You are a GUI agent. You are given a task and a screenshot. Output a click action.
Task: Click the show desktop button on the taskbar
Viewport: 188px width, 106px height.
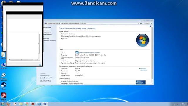coord(187,104)
